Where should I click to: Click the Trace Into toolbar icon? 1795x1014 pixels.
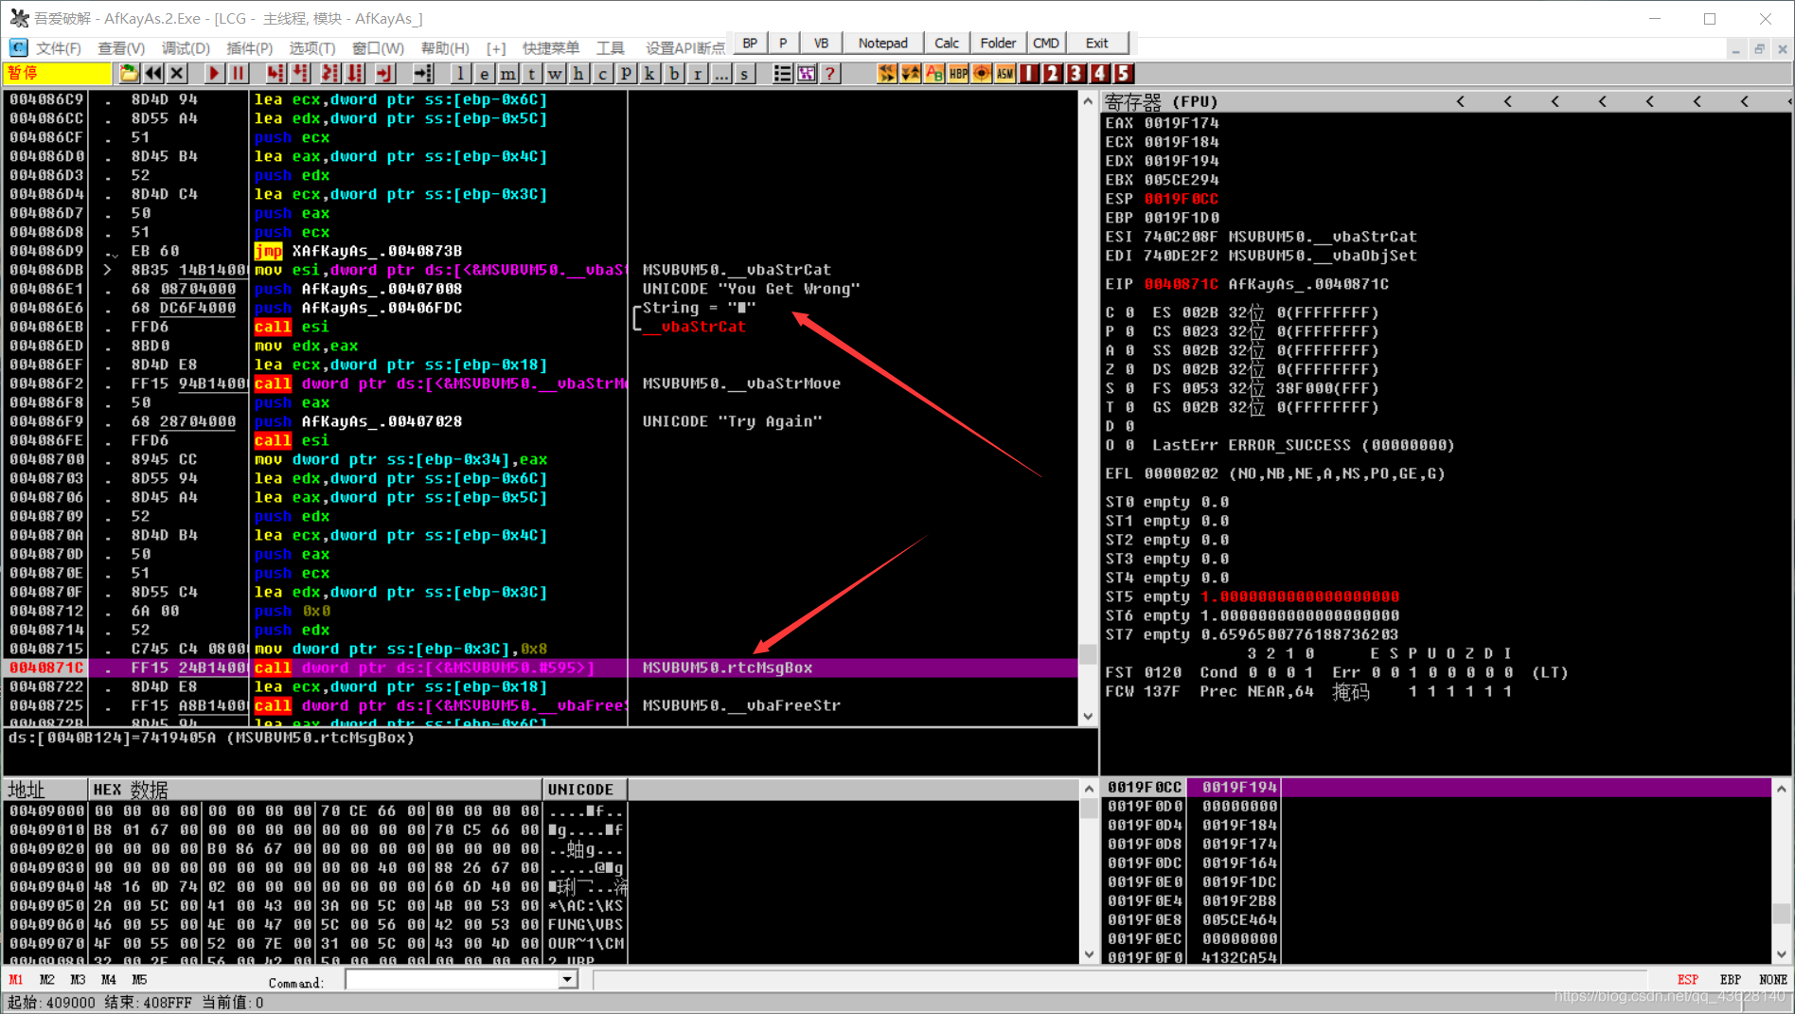pyautogui.click(x=329, y=74)
